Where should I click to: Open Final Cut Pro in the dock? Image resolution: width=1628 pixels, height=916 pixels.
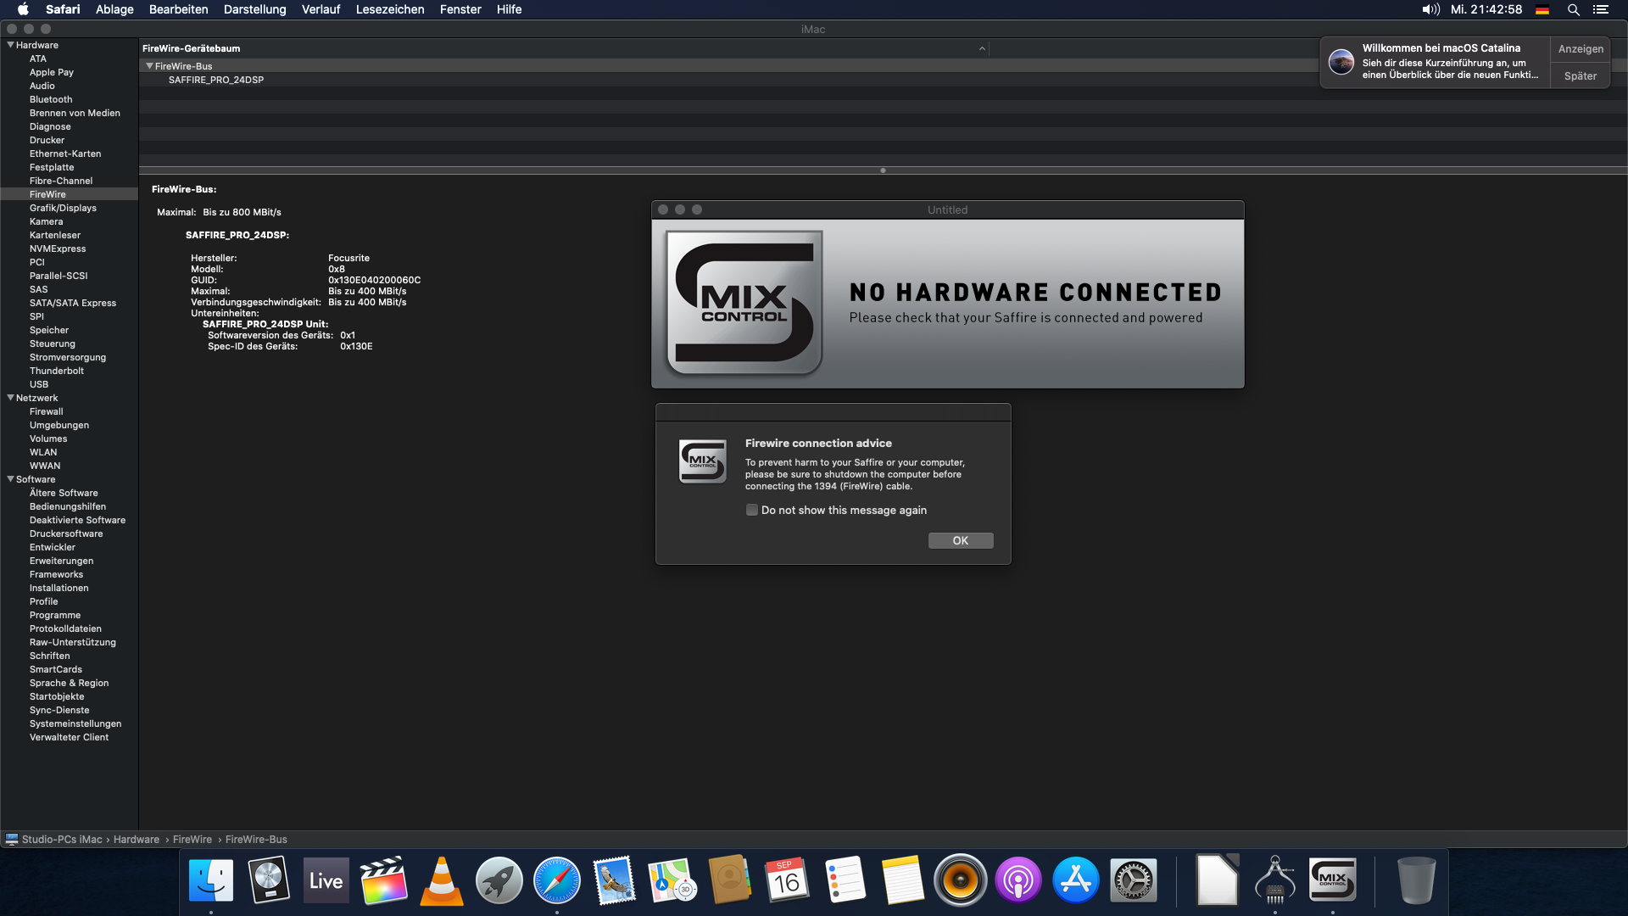[383, 880]
